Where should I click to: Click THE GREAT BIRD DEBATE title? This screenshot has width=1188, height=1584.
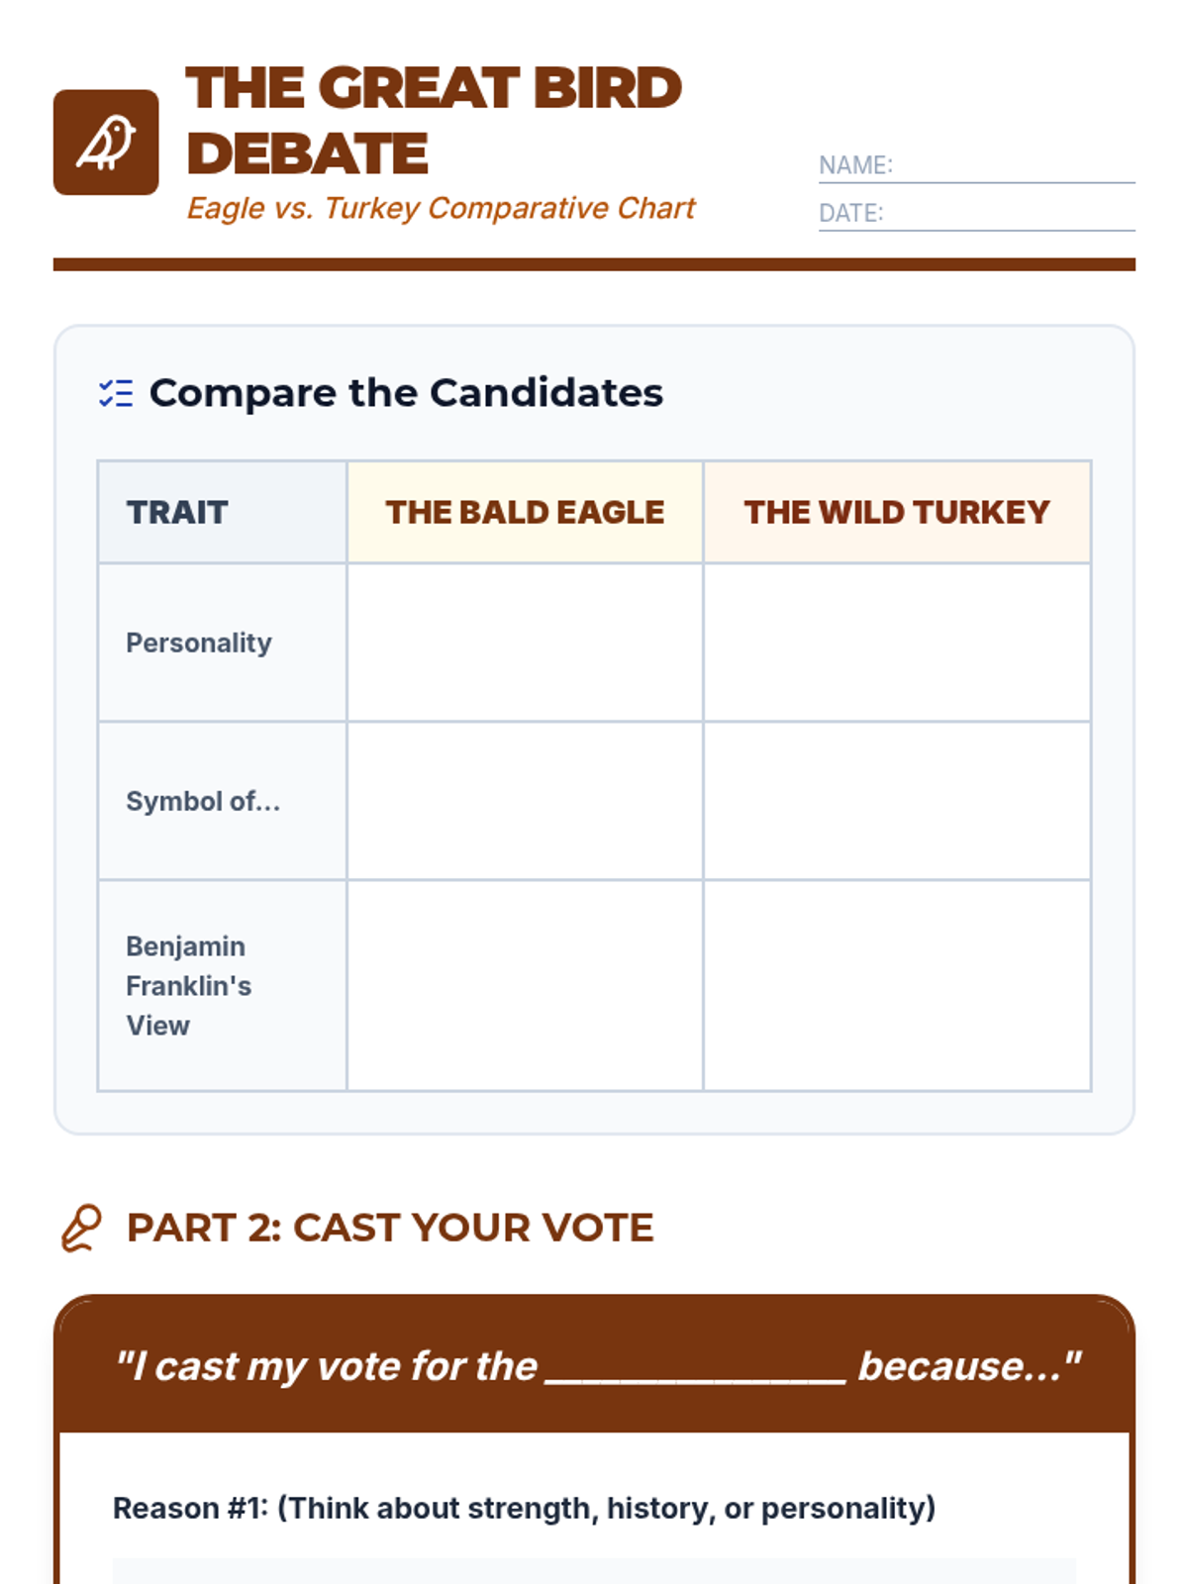433,120
